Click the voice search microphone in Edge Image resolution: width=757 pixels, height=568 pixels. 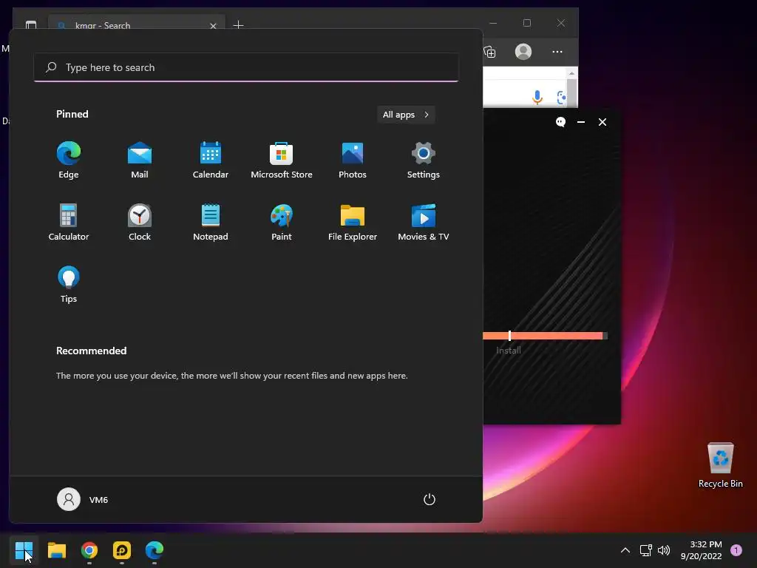(537, 97)
